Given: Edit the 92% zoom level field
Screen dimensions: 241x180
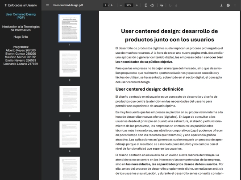Looking at the screenshot, I should [129, 5].
